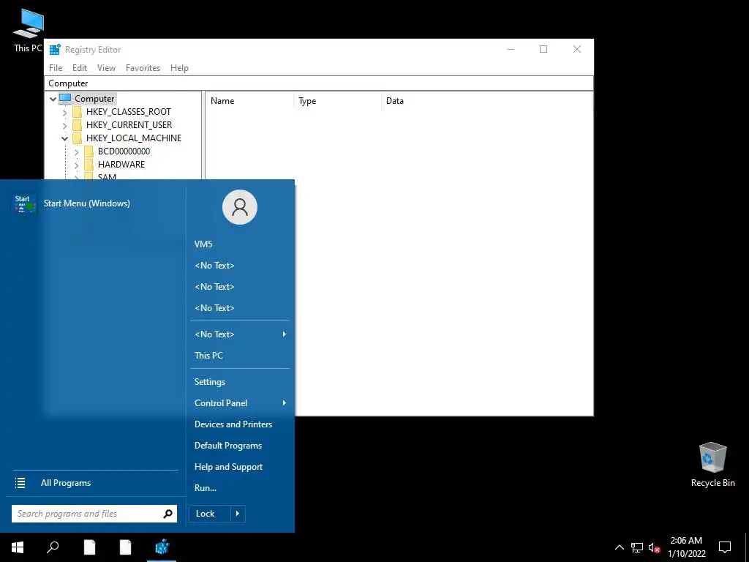This screenshot has width=749, height=562.
Task: Select the HKEY_CLASSES_ROOT tree label
Action: point(129,112)
